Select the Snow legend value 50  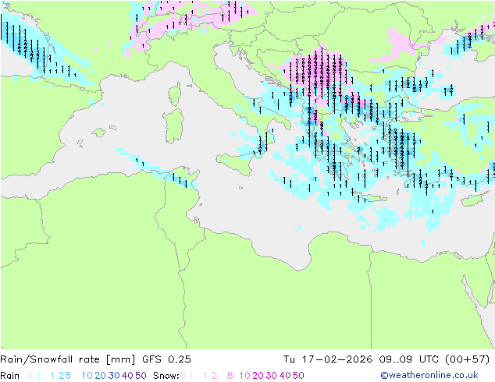[299, 376]
